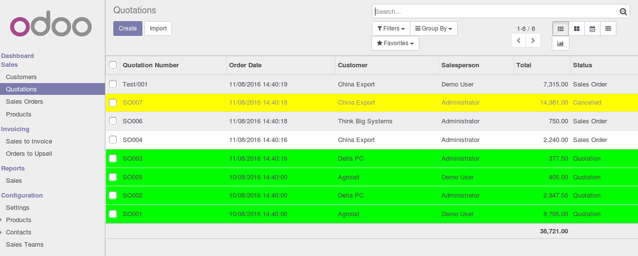Viewport: 638px width, 256px height.
Task: Click the 38,721.00 grand total
Action: click(x=554, y=231)
